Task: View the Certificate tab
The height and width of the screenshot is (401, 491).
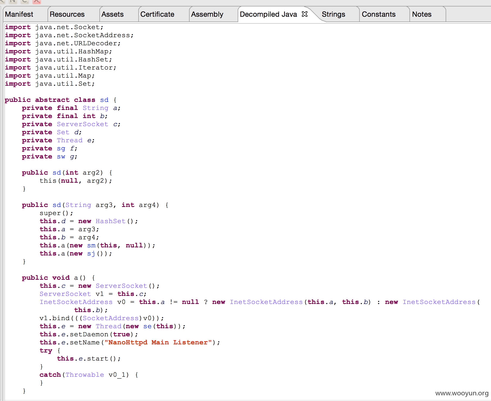Action: 157,14
